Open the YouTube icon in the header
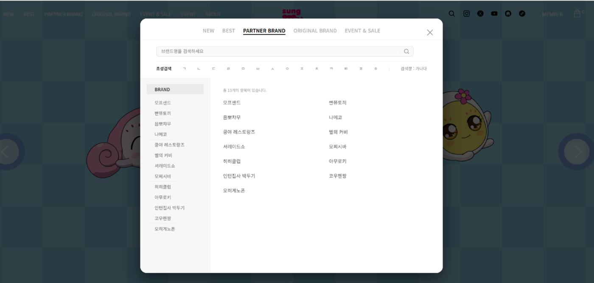 click(x=494, y=14)
